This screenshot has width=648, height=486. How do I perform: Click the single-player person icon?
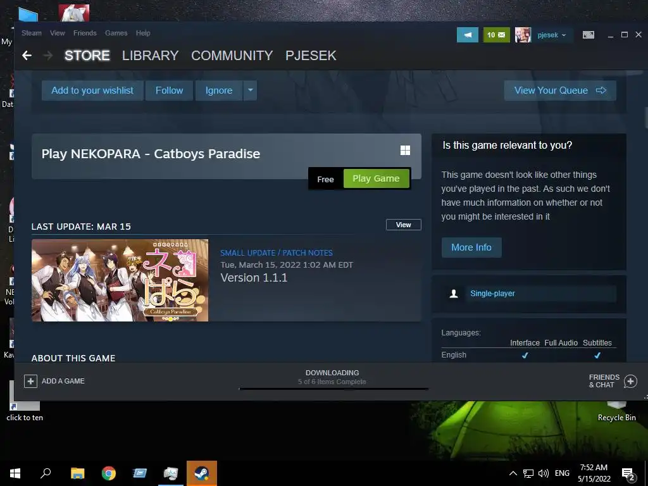pyautogui.click(x=454, y=294)
